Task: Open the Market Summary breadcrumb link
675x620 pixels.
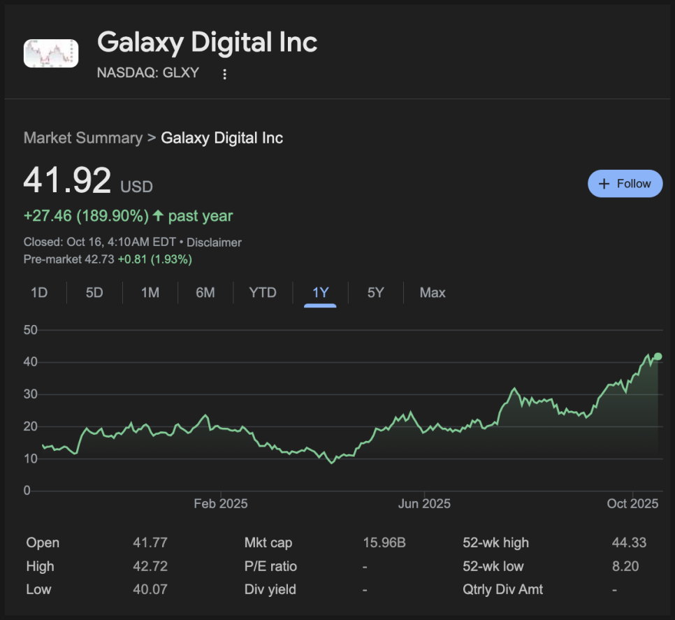Action: tap(82, 138)
